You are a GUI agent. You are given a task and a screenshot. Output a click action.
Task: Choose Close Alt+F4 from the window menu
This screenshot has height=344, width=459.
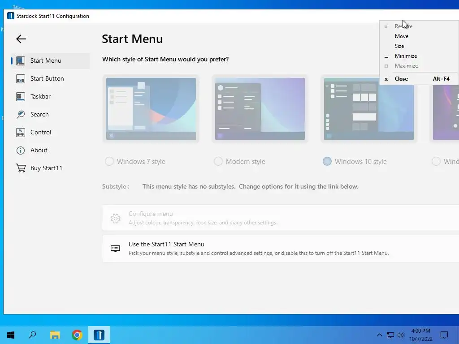419,79
